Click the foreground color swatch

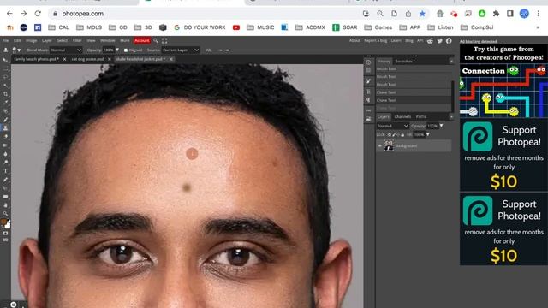tap(3, 222)
